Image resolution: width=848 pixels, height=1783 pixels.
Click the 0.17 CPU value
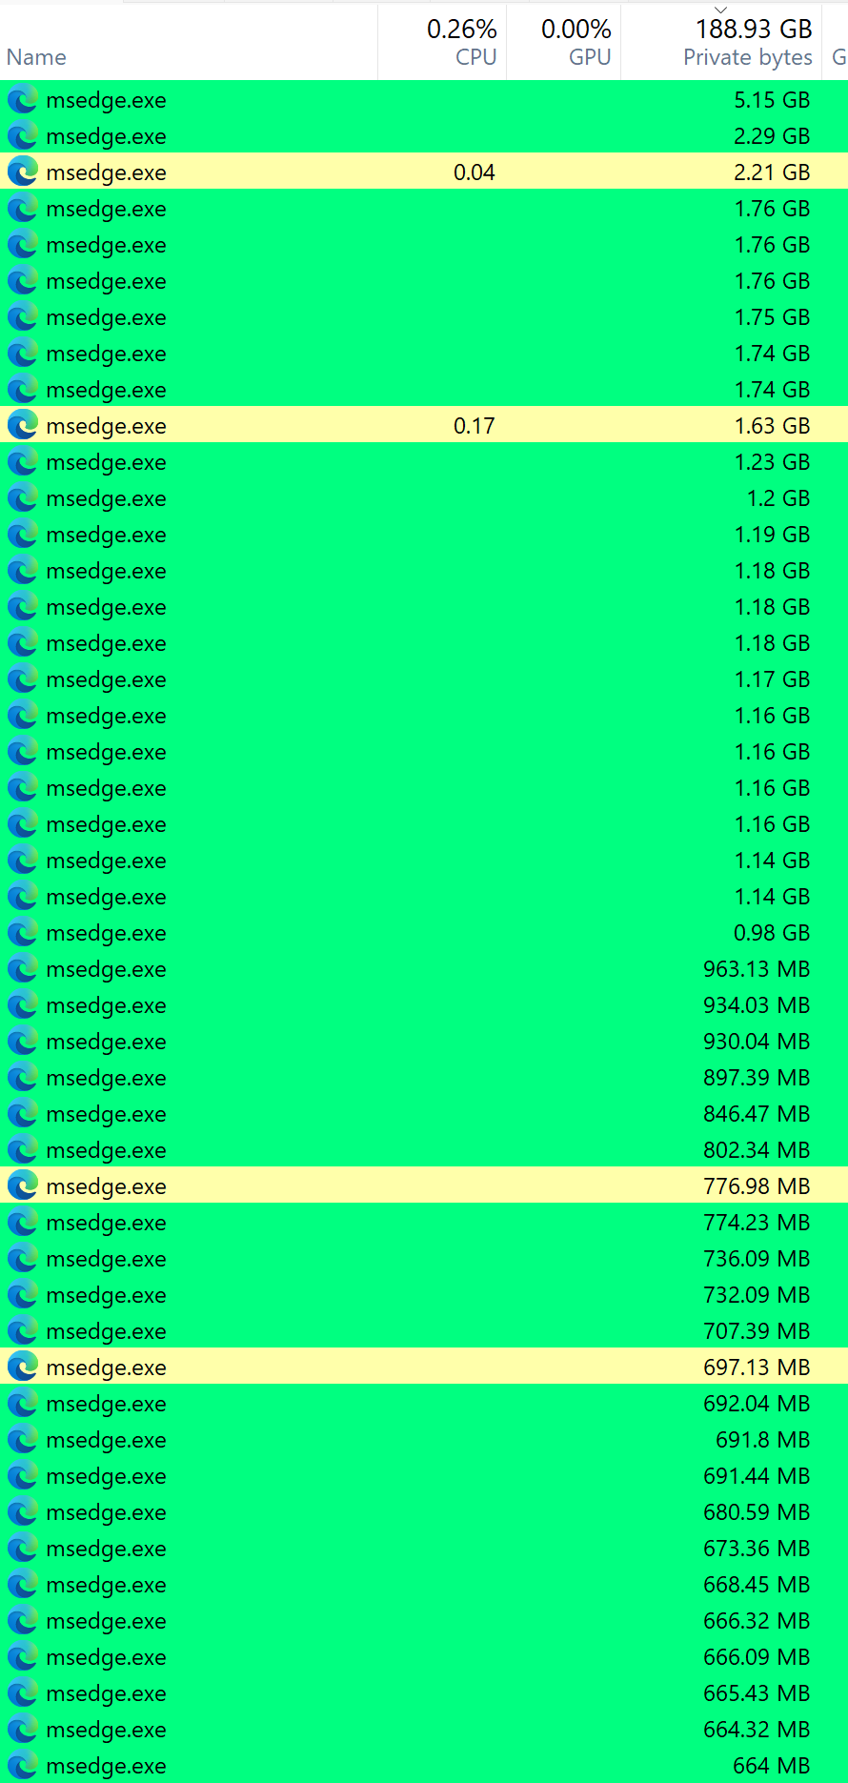click(x=474, y=426)
